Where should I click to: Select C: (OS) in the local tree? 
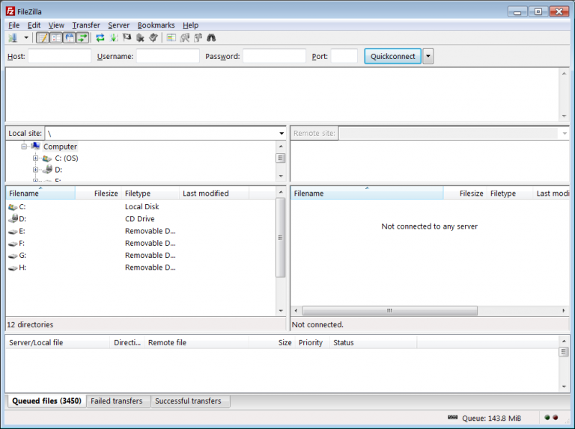tap(67, 158)
